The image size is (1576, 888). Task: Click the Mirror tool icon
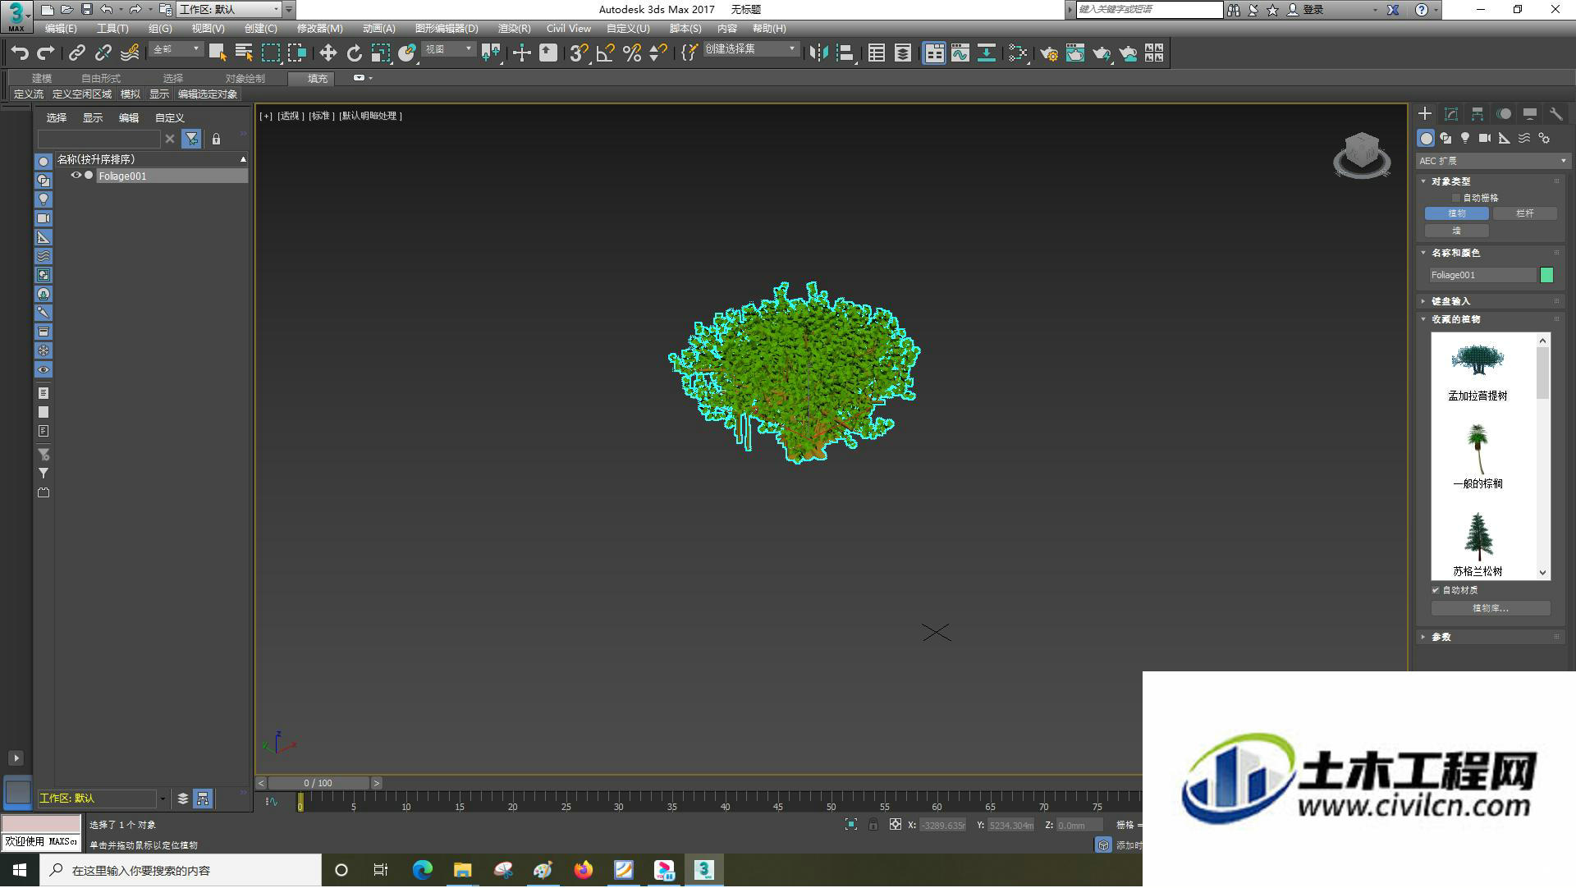(818, 53)
